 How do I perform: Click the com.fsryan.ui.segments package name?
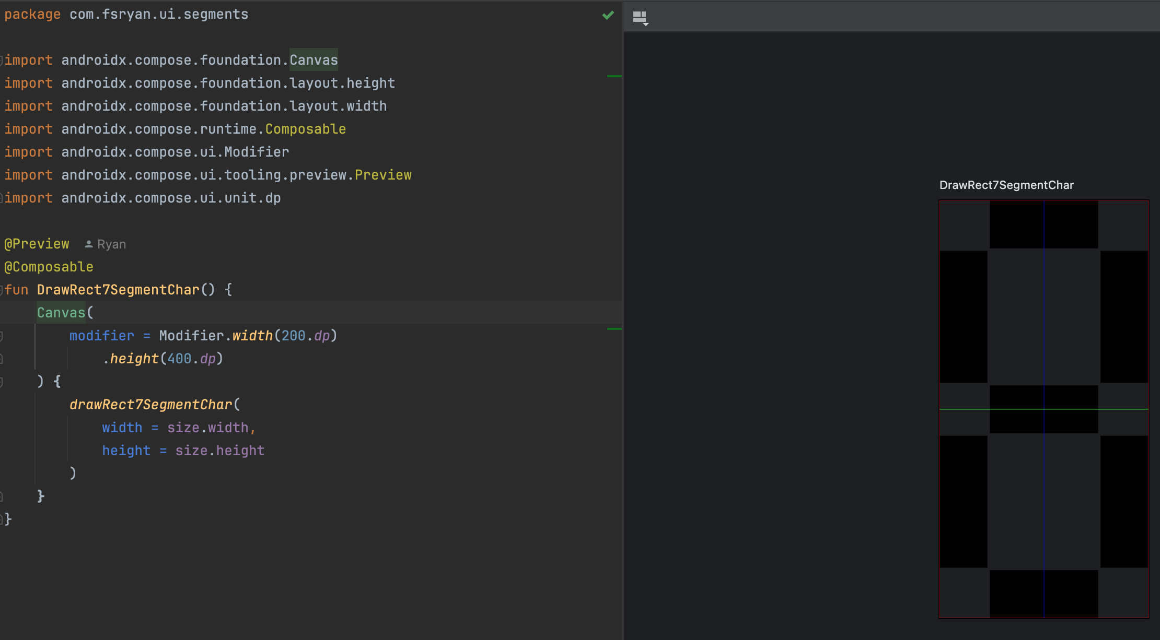[x=159, y=14]
